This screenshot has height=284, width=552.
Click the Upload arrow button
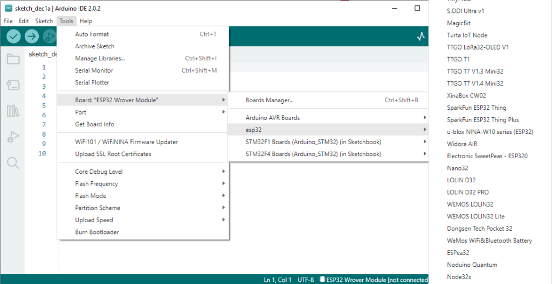(x=32, y=36)
